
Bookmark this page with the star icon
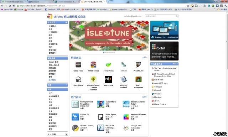pos(188,6)
